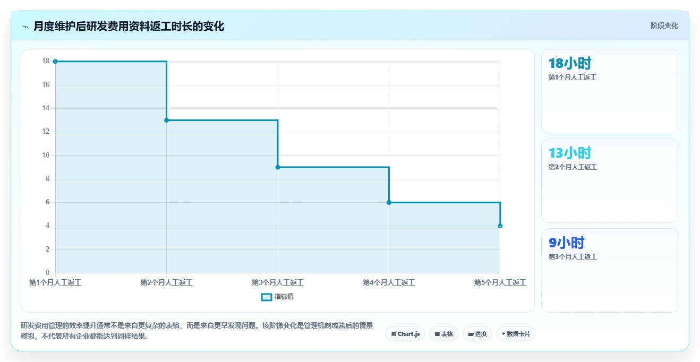
Task: Click the y-axis value 18
Action: [46, 61]
